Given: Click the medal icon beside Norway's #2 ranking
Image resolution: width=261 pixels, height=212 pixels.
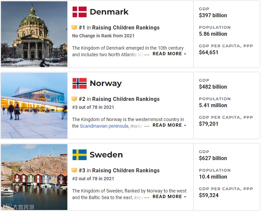Looking at the screenshot, I should [75, 99].
